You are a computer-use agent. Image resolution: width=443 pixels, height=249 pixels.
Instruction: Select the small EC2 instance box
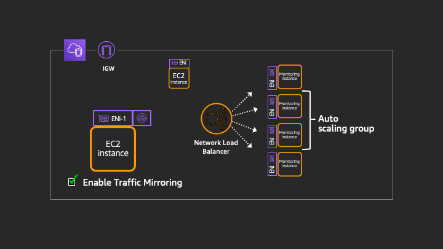[179, 78]
